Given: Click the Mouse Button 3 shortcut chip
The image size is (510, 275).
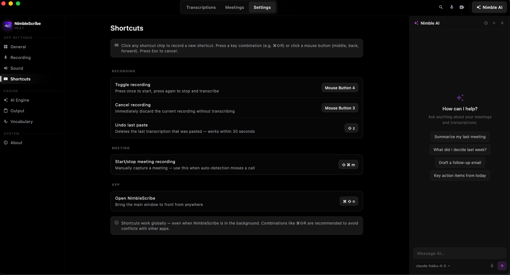Looking at the screenshot, I should pos(340,108).
